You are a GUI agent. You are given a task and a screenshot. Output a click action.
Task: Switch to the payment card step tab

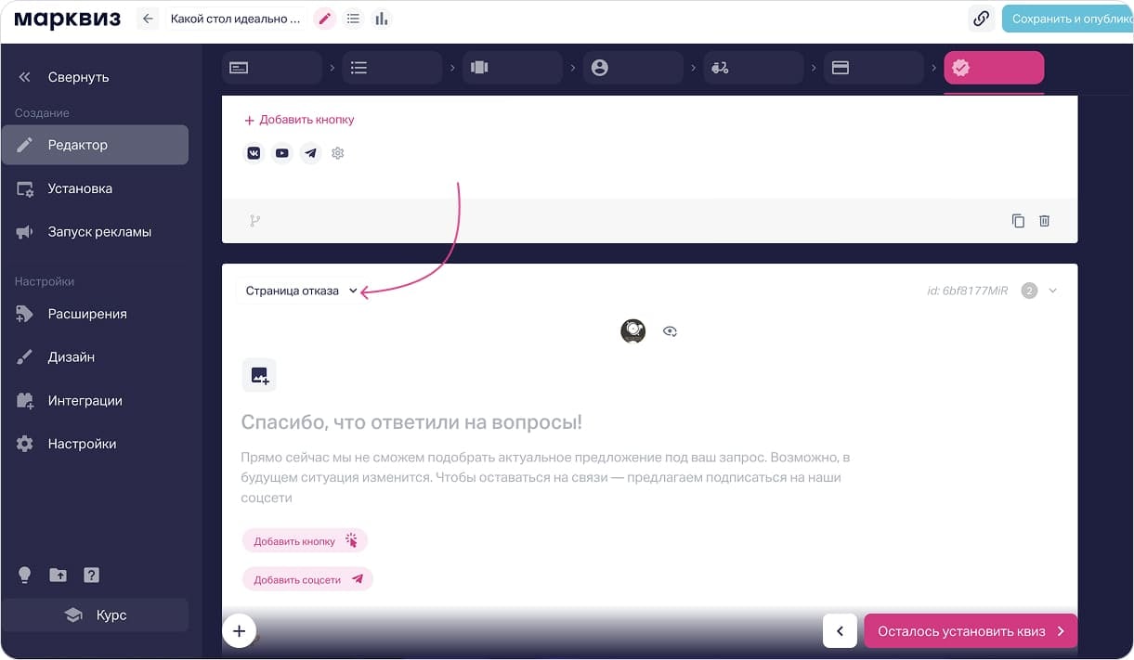click(874, 68)
